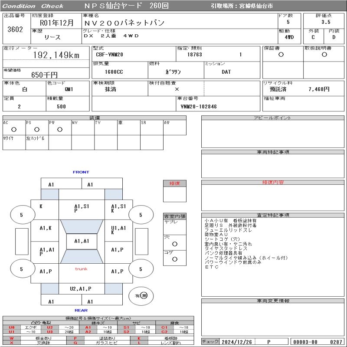
Task: Click the FRONT label above the diagram
Action: pos(81,172)
